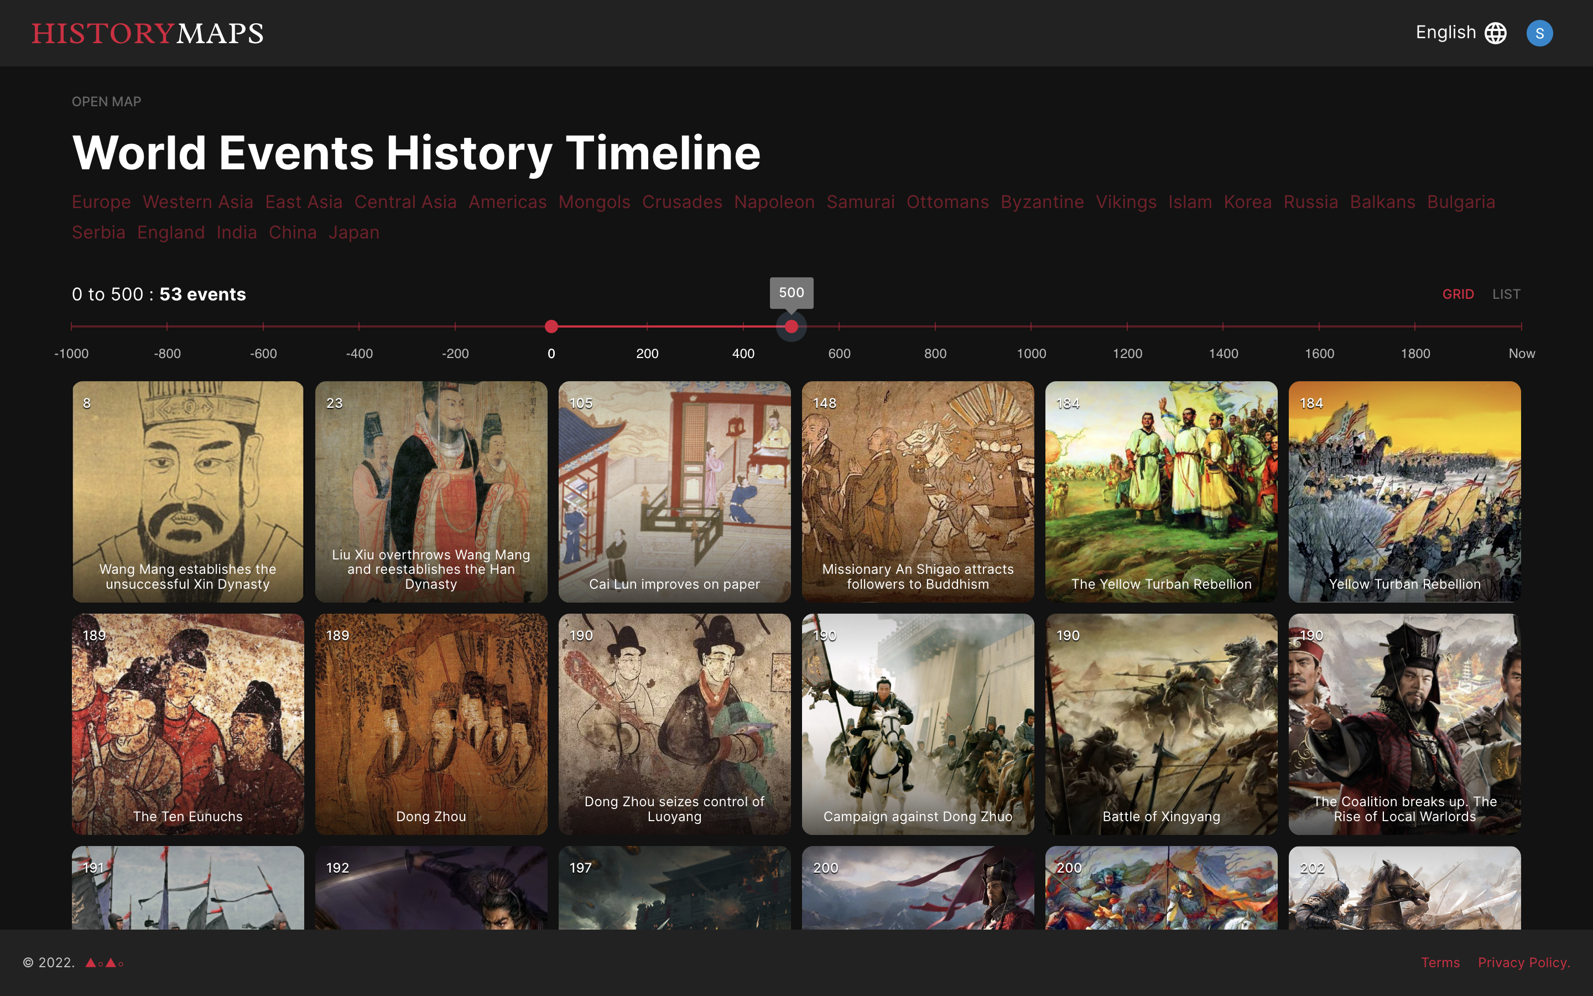Open the card dated 191
The height and width of the screenshot is (996, 1593).
pyautogui.click(x=188, y=888)
